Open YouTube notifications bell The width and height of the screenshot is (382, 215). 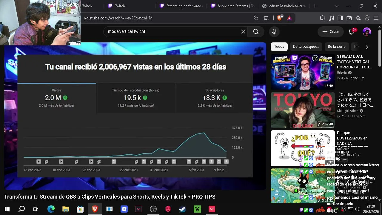(351, 32)
